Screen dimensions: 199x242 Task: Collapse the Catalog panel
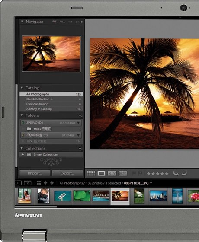22,88
